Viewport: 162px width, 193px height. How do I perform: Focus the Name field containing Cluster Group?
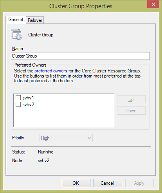[80, 56]
